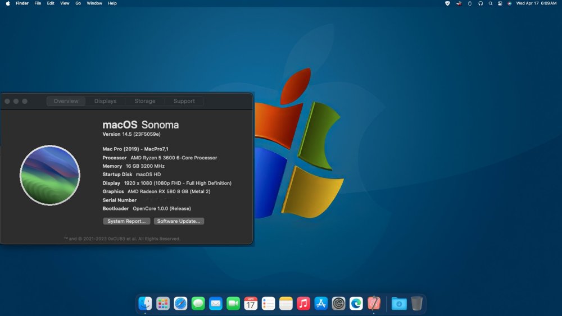Open Notes app in the dock

[x=285, y=304]
